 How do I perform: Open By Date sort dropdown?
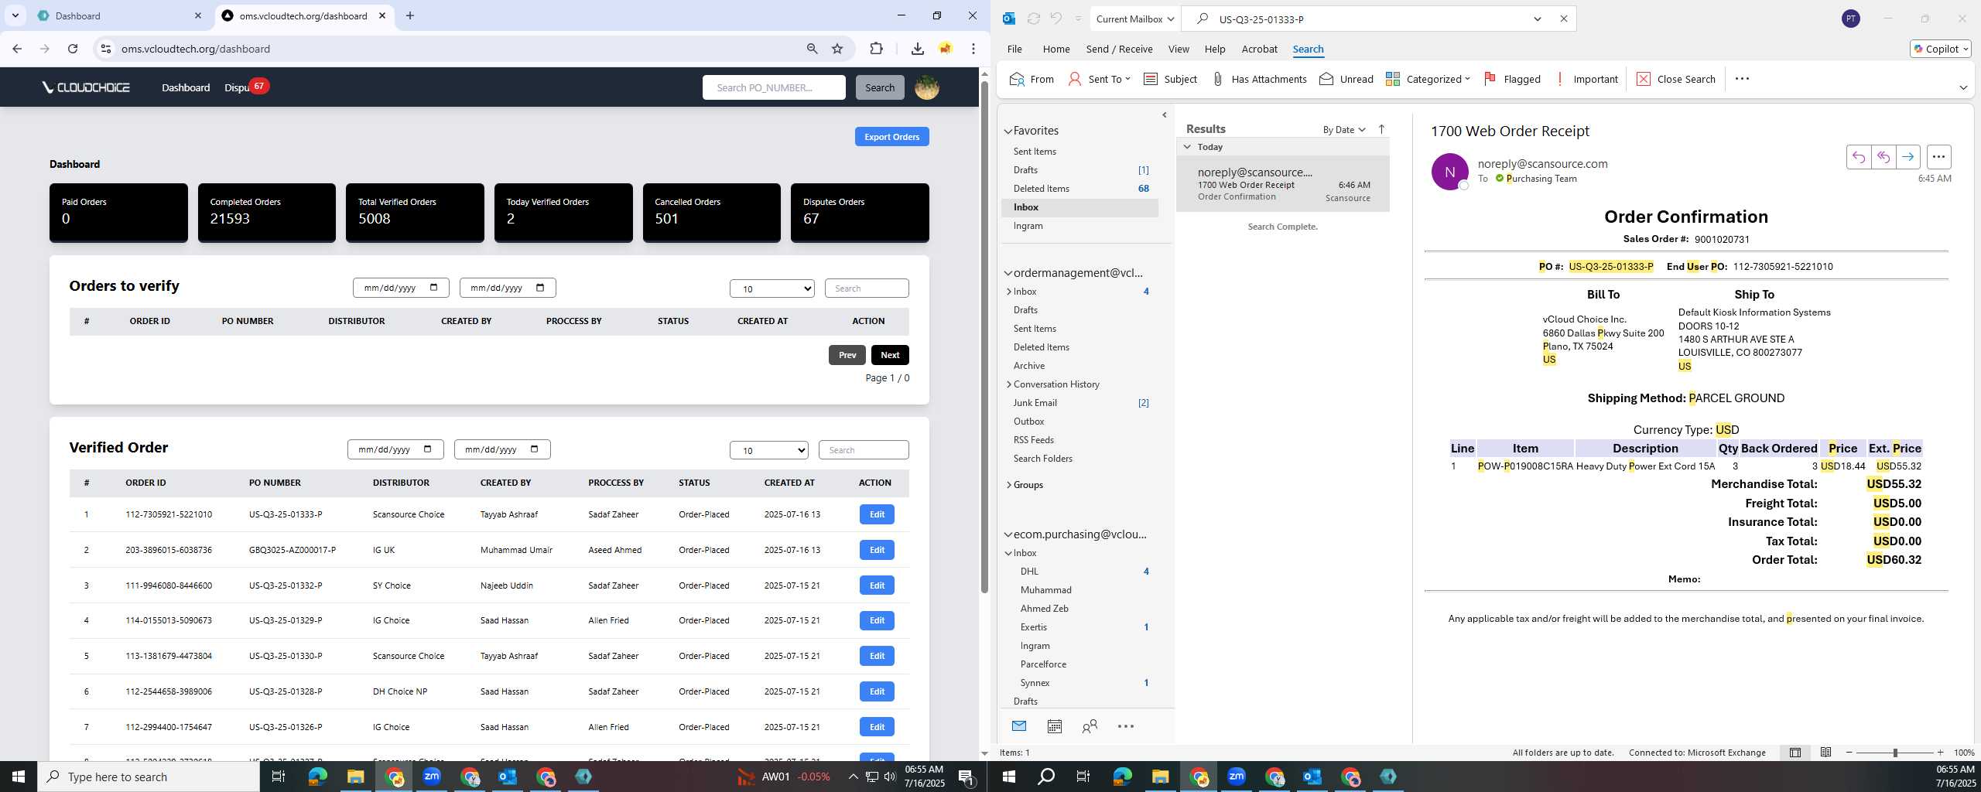[1344, 129]
